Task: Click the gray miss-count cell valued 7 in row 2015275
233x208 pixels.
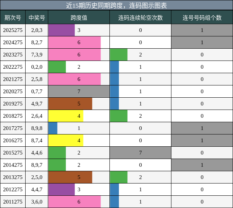Action: (140, 153)
